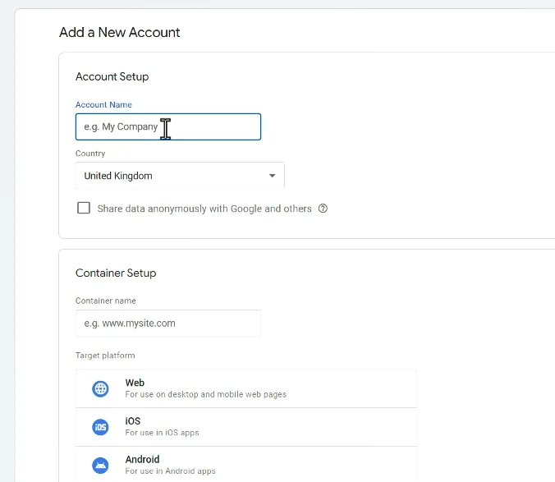The height and width of the screenshot is (482, 555).
Task: Click the 'Account Name' label
Action: [x=103, y=105]
